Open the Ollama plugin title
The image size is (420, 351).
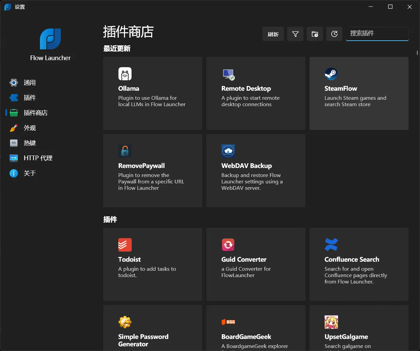[x=129, y=88]
